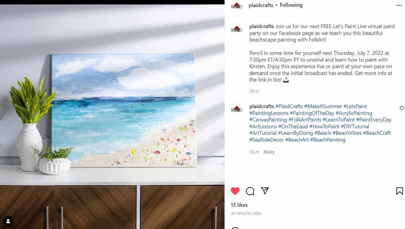The height and width of the screenshot is (229, 405).
Task: Click tagged people icon on photo
Action: [8, 221]
